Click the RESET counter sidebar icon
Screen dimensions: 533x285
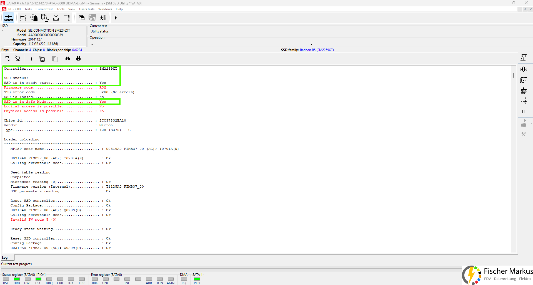524,90
